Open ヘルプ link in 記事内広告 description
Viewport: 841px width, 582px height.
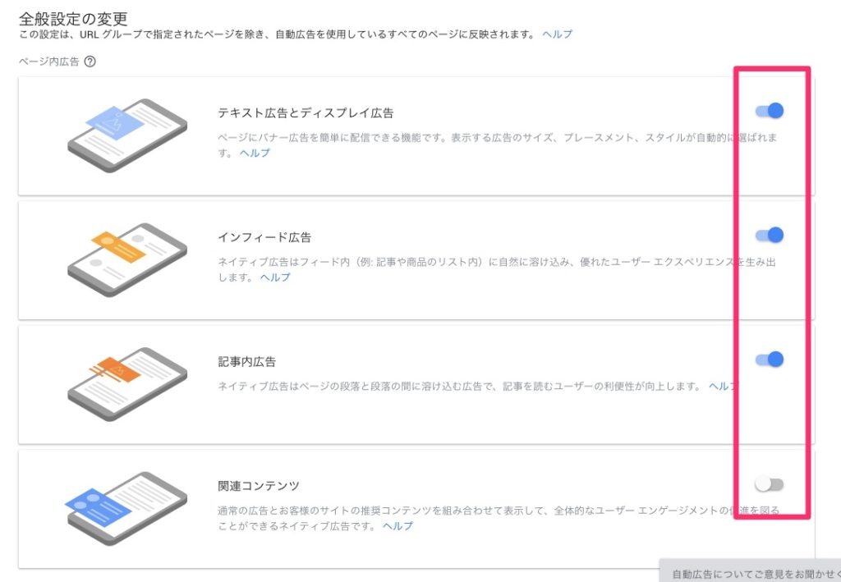723,387
